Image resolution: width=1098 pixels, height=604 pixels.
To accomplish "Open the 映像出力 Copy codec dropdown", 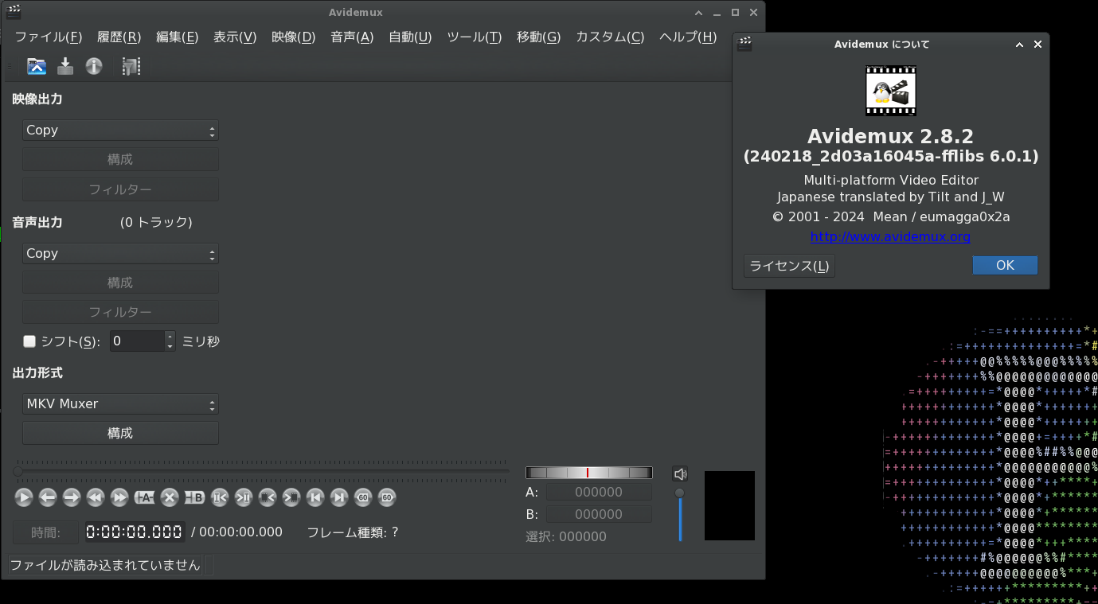I will coord(120,131).
